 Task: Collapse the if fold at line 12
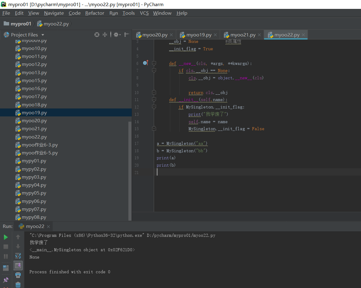coord(154,107)
